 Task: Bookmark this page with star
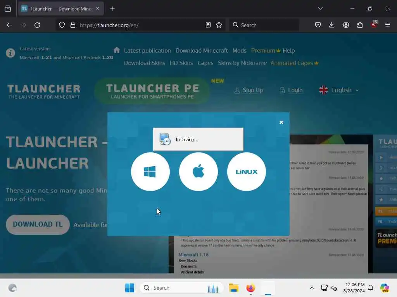tap(219, 25)
